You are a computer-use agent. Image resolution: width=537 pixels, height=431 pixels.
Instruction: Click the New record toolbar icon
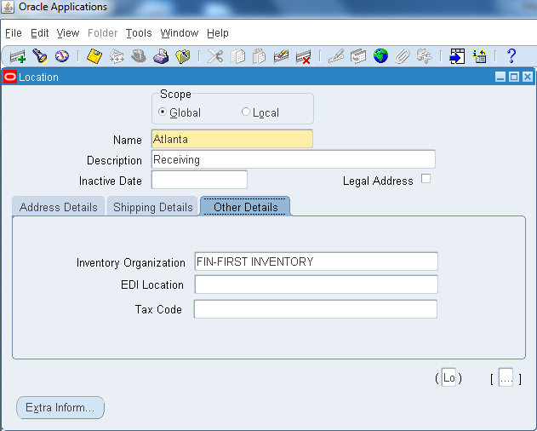tap(18, 56)
